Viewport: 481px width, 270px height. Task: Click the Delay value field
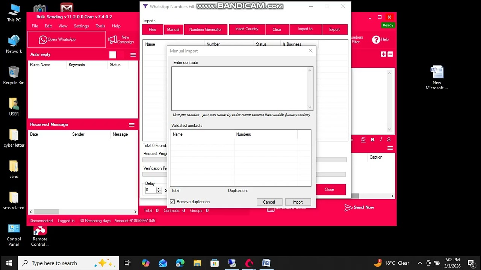coord(151,190)
